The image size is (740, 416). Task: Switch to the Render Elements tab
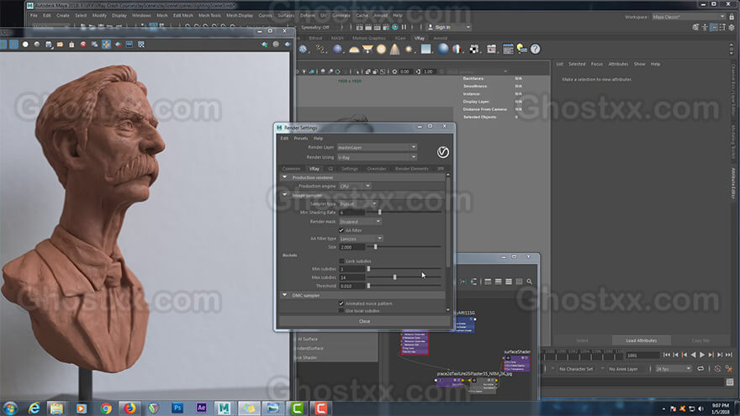[412, 169]
